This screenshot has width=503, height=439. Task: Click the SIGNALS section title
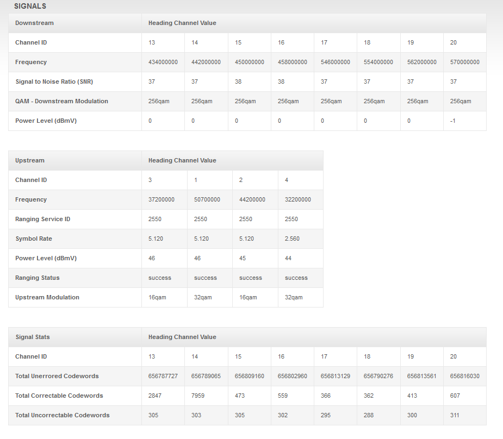point(30,6)
